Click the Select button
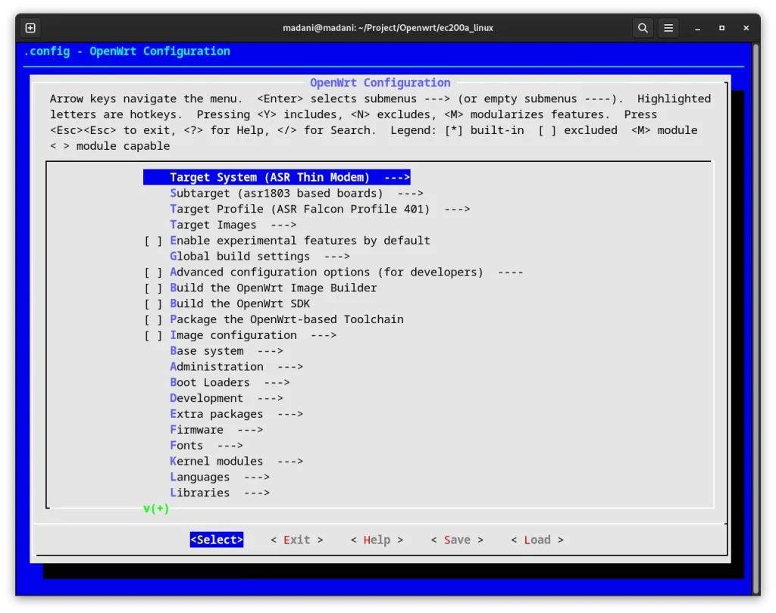Screen dimensions: 776x613 click(217, 539)
